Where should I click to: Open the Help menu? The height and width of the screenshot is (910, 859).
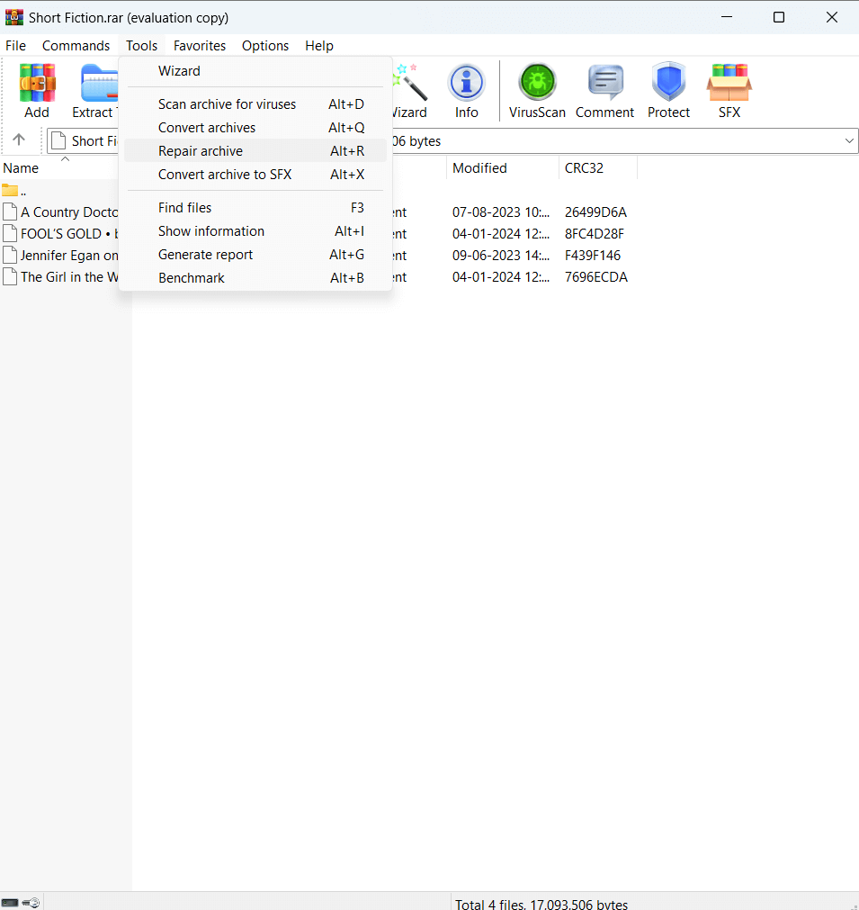(319, 46)
